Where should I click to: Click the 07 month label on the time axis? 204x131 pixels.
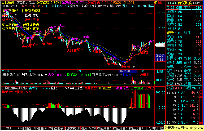[x=29, y=71]
